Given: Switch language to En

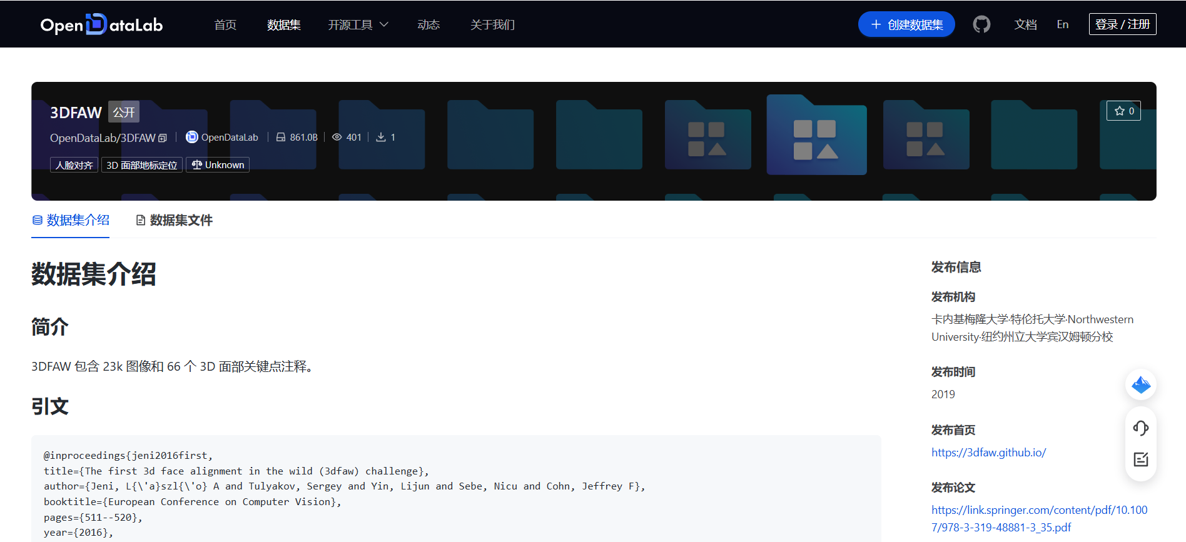Looking at the screenshot, I should point(1063,24).
